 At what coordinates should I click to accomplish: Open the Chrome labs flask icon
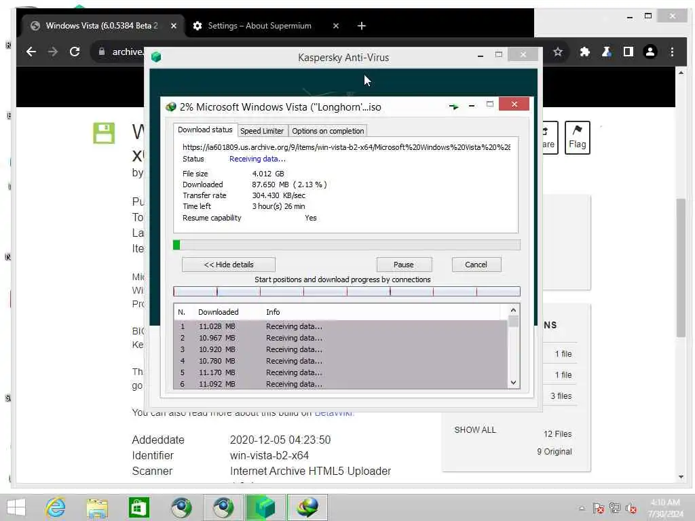click(606, 52)
